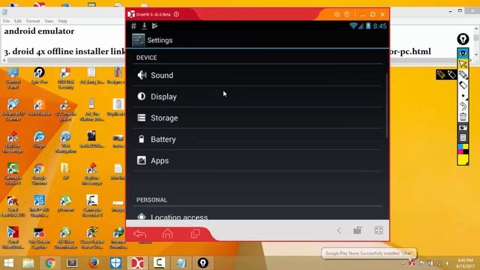Click Google Play Store installed notification
The image size is (480, 270).
369,253
